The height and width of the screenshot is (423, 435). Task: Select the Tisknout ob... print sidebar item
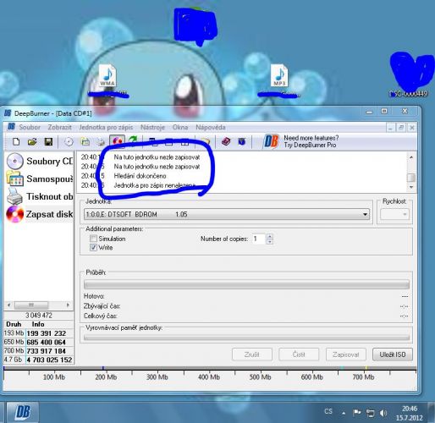[40, 196]
